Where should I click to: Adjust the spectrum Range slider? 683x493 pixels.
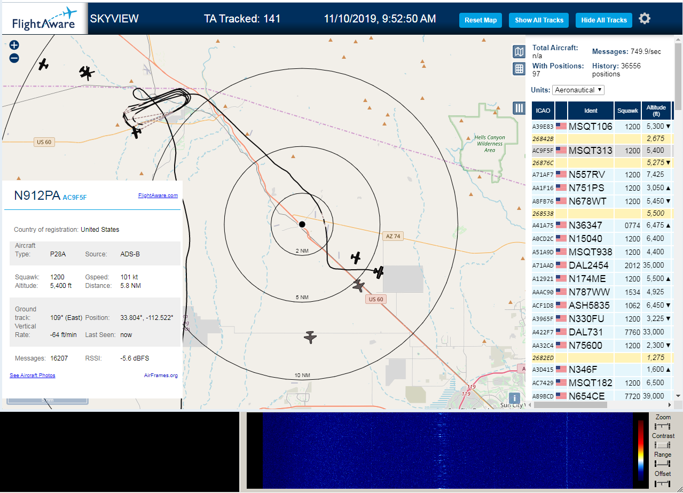point(663,464)
